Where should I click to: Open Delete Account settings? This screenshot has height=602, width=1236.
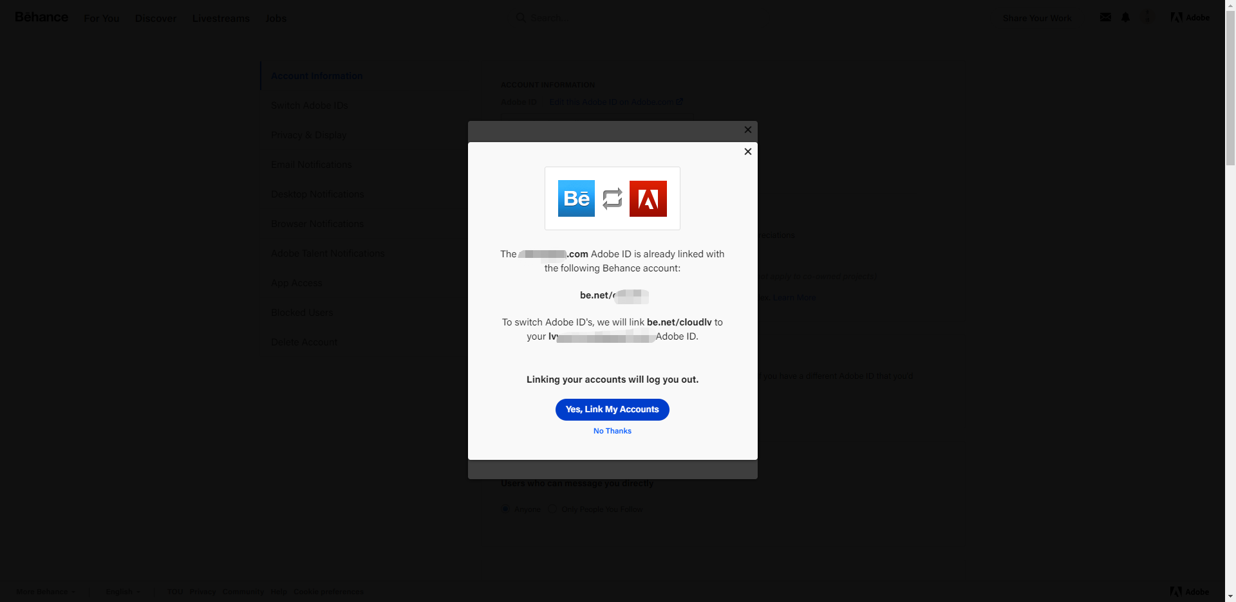(x=304, y=342)
